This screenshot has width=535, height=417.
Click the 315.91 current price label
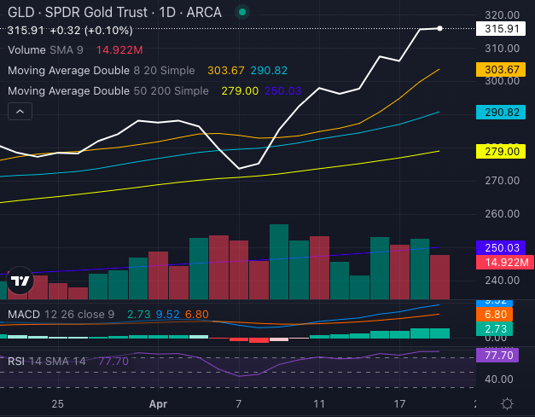pyautogui.click(x=503, y=28)
